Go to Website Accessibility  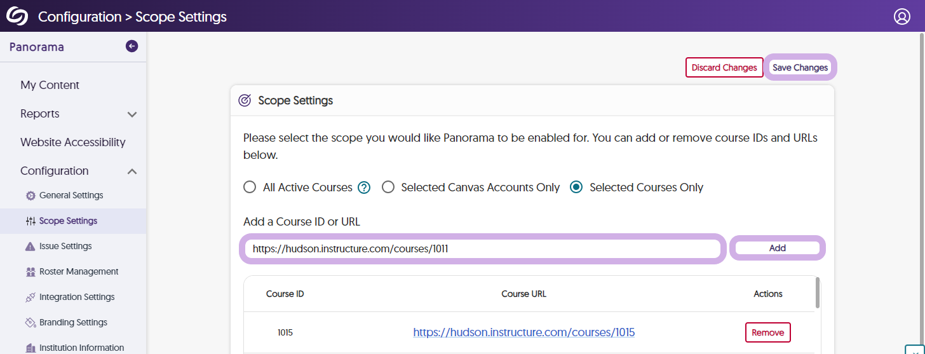tap(72, 142)
